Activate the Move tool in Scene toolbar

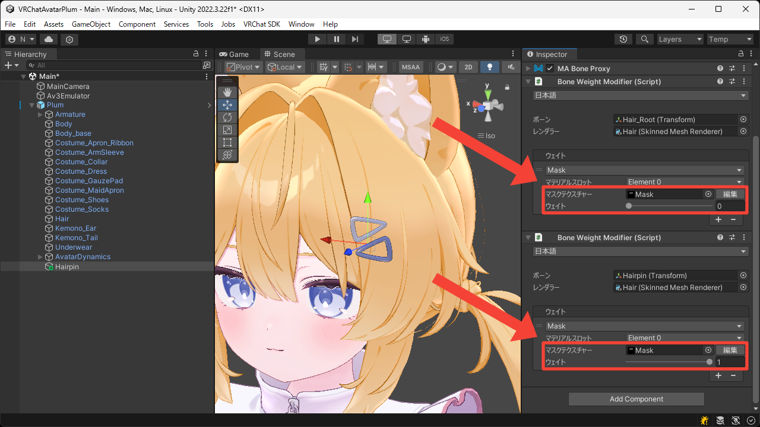pyautogui.click(x=227, y=105)
